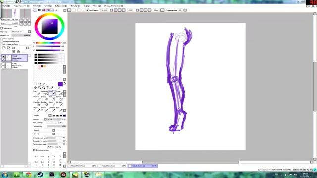Open the File menu
Screen dimensions: 317x178
tap(6, 6)
